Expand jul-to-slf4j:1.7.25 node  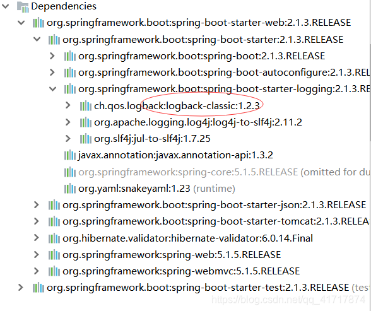(x=68, y=139)
